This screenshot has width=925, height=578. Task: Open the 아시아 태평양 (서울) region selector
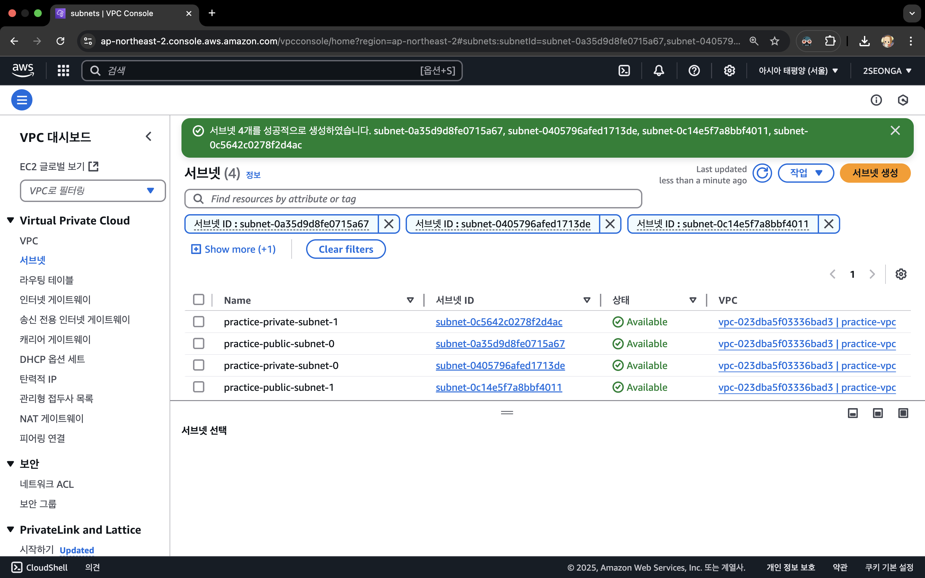tap(798, 71)
